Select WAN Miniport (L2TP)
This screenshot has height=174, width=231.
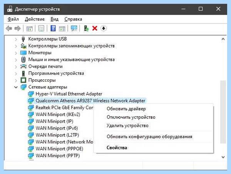pos(57,135)
